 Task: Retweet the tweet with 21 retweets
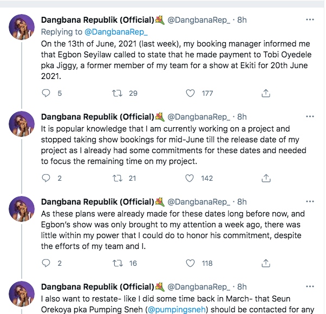(x=116, y=178)
